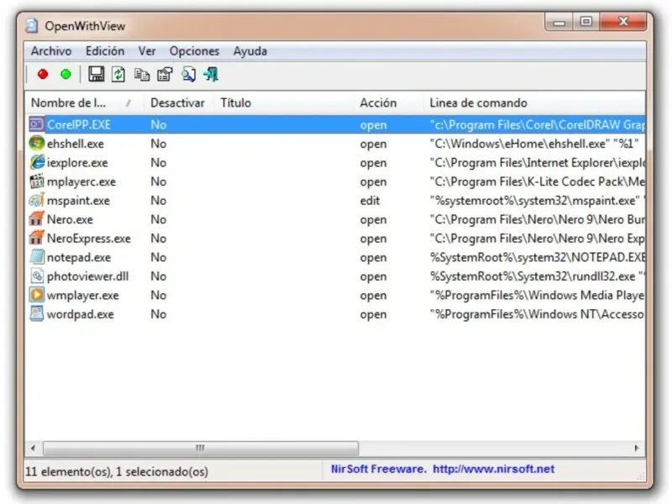This screenshot has height=504, width=672.
Task: Open the Opciones menu
Action: [x=194, y=51]
